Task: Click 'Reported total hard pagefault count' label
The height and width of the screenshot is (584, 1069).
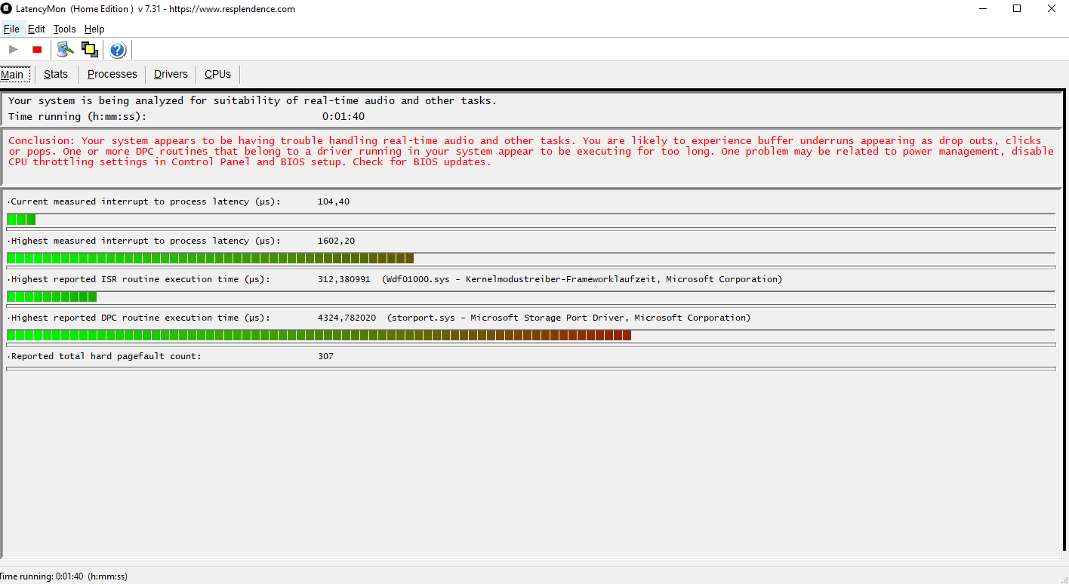Action: (x=105, y=356)
